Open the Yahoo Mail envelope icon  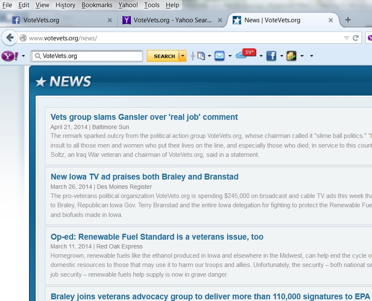tap(219, 56)
